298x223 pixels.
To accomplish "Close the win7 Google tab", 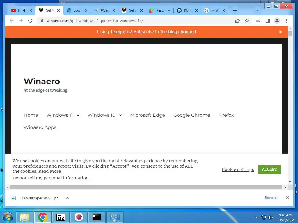I will [224, 10].
